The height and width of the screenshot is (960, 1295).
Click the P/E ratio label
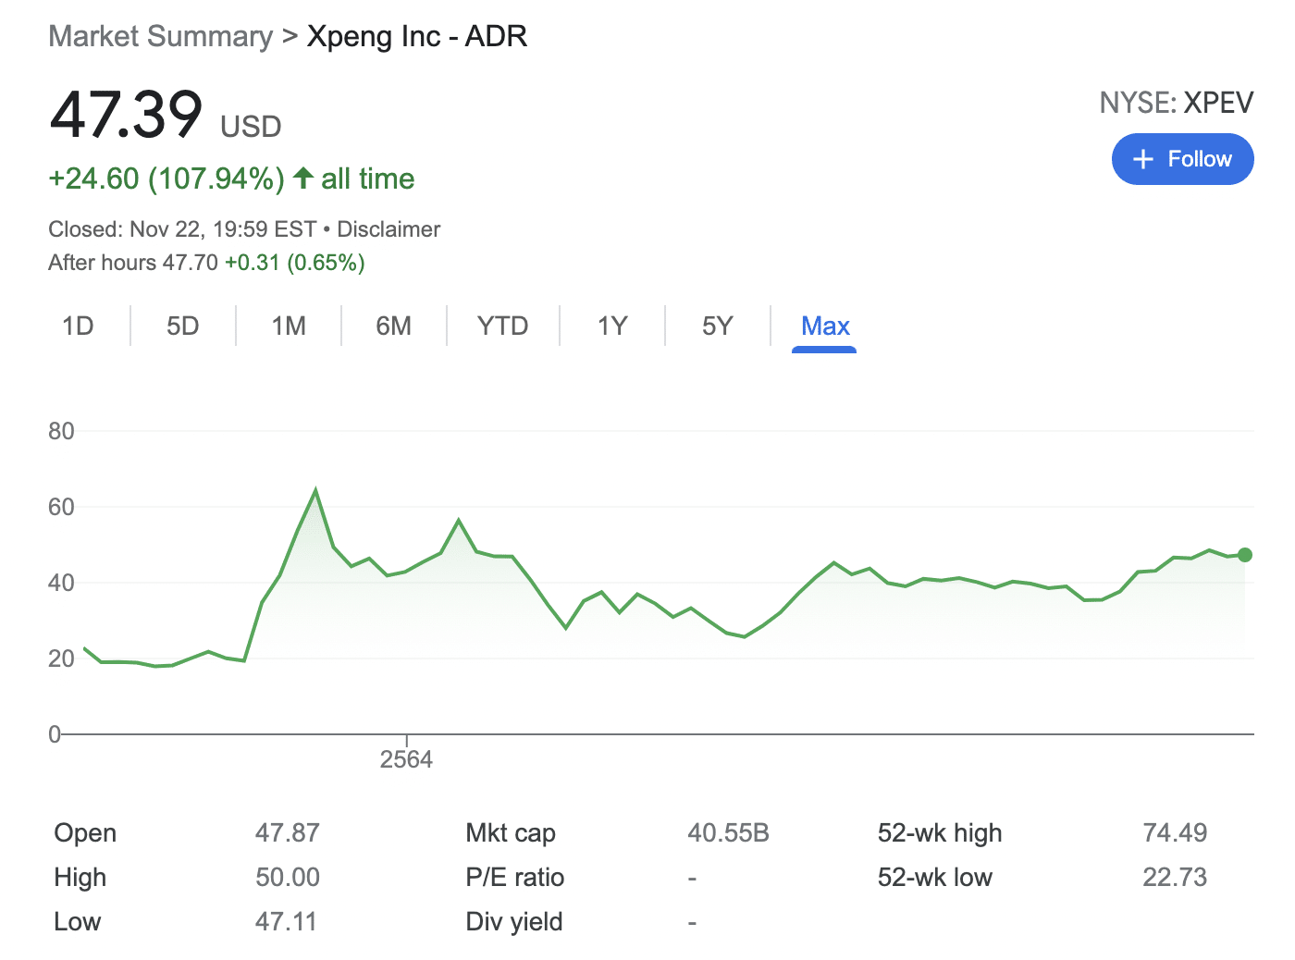[x=515, y=877]
